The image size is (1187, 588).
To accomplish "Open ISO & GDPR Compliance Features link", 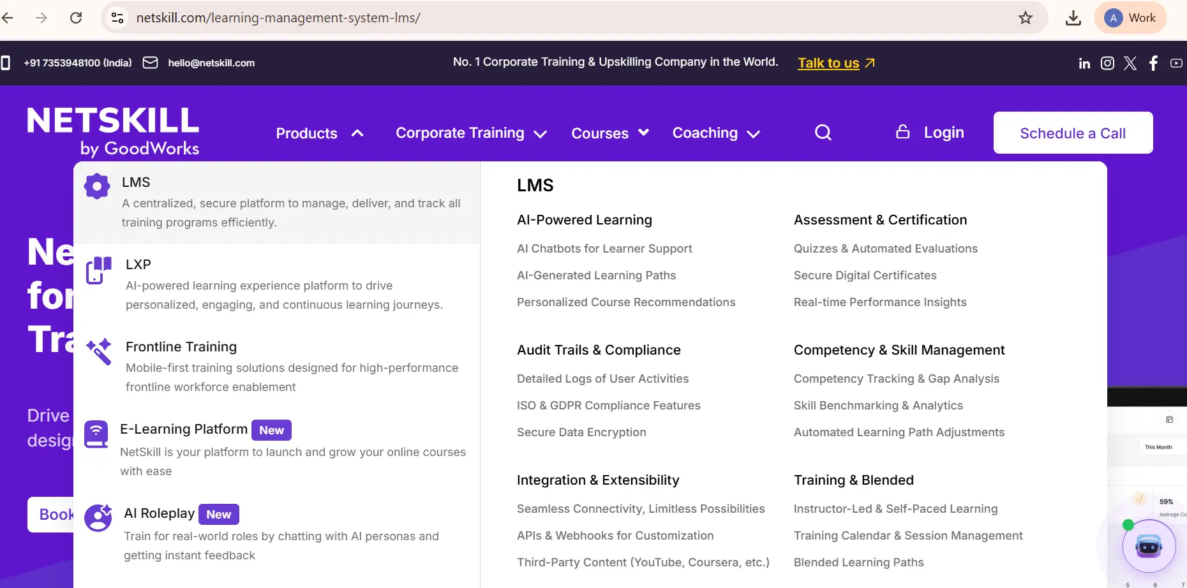I will [x=608, y=406].
